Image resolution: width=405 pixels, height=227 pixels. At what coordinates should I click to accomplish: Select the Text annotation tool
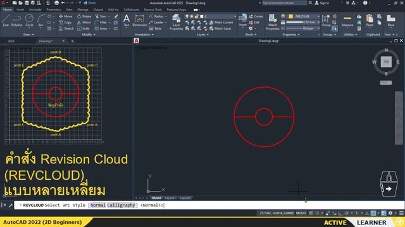(x=127, y=21)
